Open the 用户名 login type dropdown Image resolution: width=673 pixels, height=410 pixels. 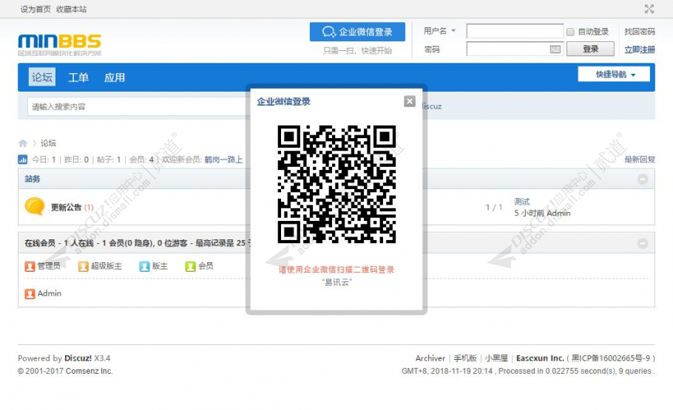(x=439, y=31)
